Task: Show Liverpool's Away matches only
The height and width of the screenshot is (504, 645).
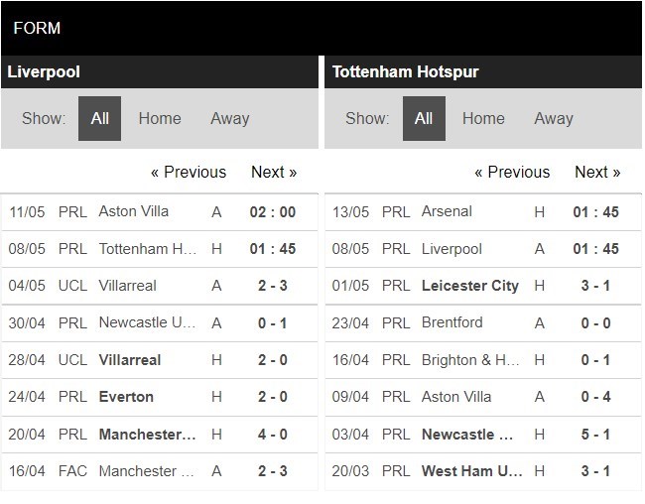Action: [229, 118]
